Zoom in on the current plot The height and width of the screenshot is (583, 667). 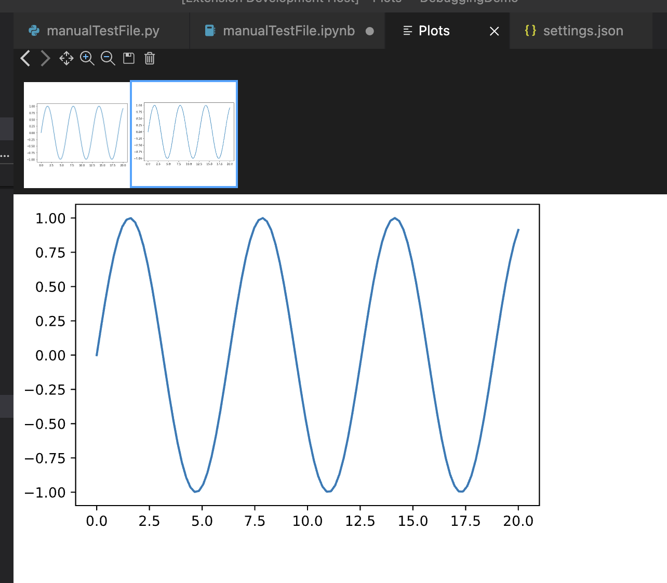pos(87,58)
